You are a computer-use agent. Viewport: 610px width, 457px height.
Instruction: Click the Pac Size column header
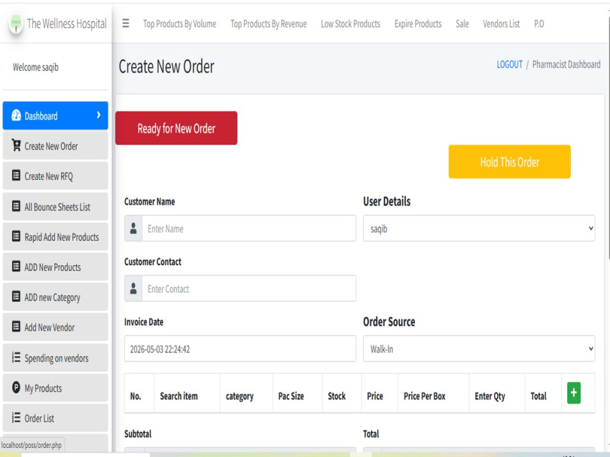pos(291,396)
